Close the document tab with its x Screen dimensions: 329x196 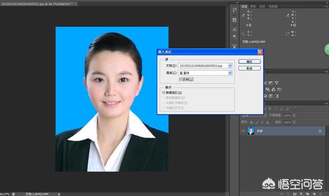tap(76, 4)
